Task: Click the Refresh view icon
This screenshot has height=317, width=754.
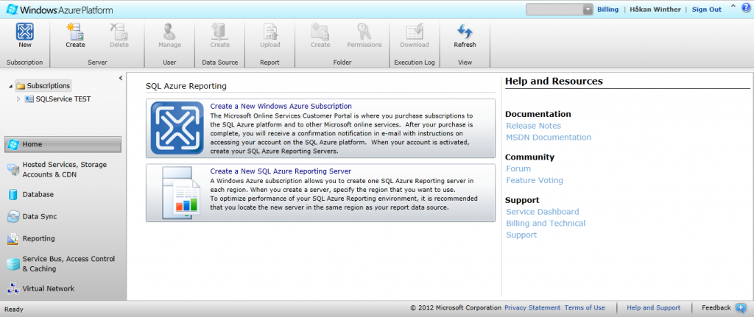Action: [x=465, y=32]
